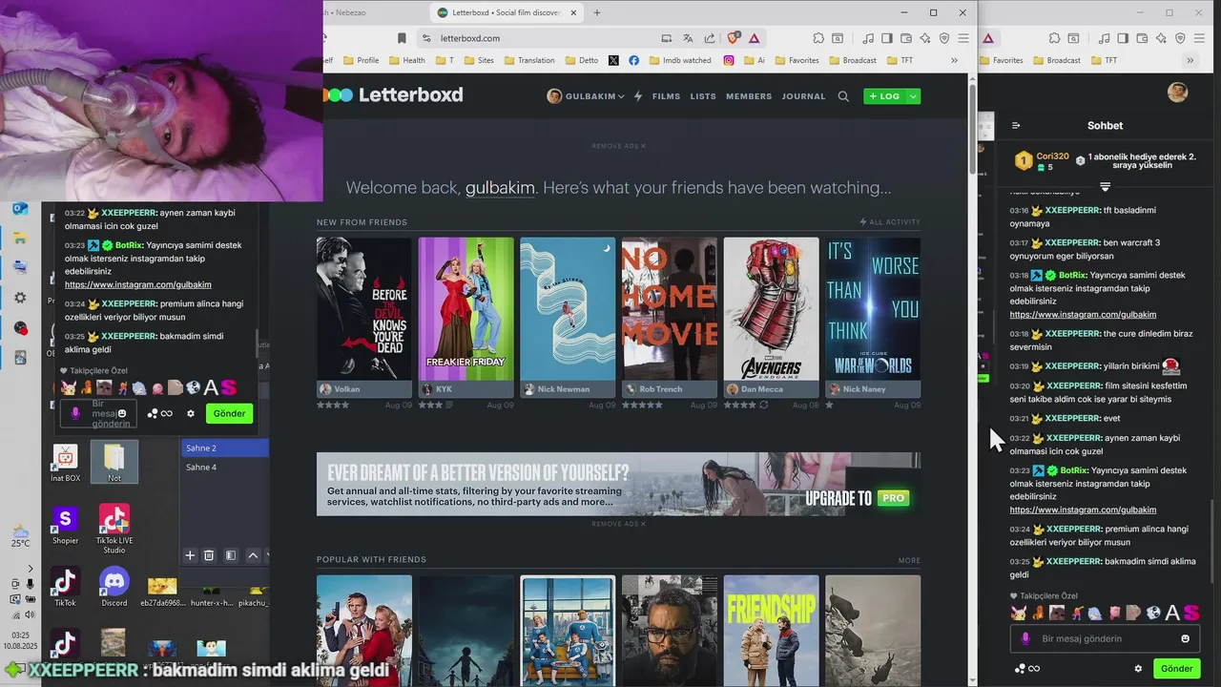Open the browser hamburger menu in the front window

coord(963,38)
